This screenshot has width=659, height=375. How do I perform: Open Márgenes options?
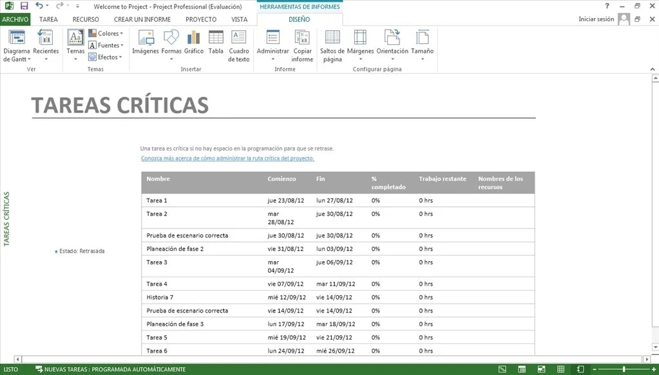pos(360,46)
